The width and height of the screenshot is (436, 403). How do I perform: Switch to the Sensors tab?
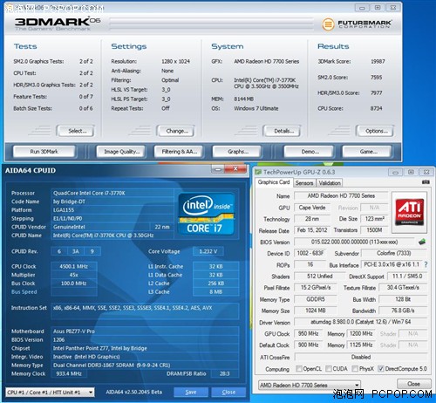[304, 183]
